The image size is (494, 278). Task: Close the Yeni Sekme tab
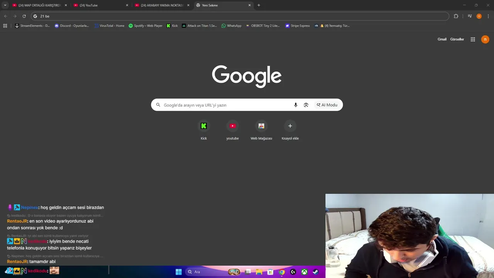(249, 5)
